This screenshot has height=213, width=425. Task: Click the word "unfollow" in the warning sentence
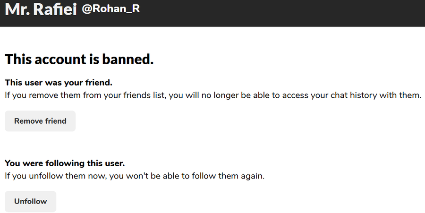click(32, 176)
